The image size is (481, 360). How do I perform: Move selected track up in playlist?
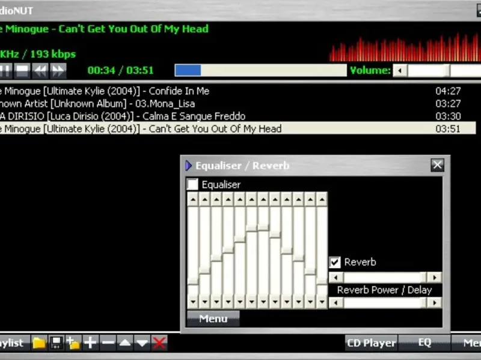click(x=125, y=343)
